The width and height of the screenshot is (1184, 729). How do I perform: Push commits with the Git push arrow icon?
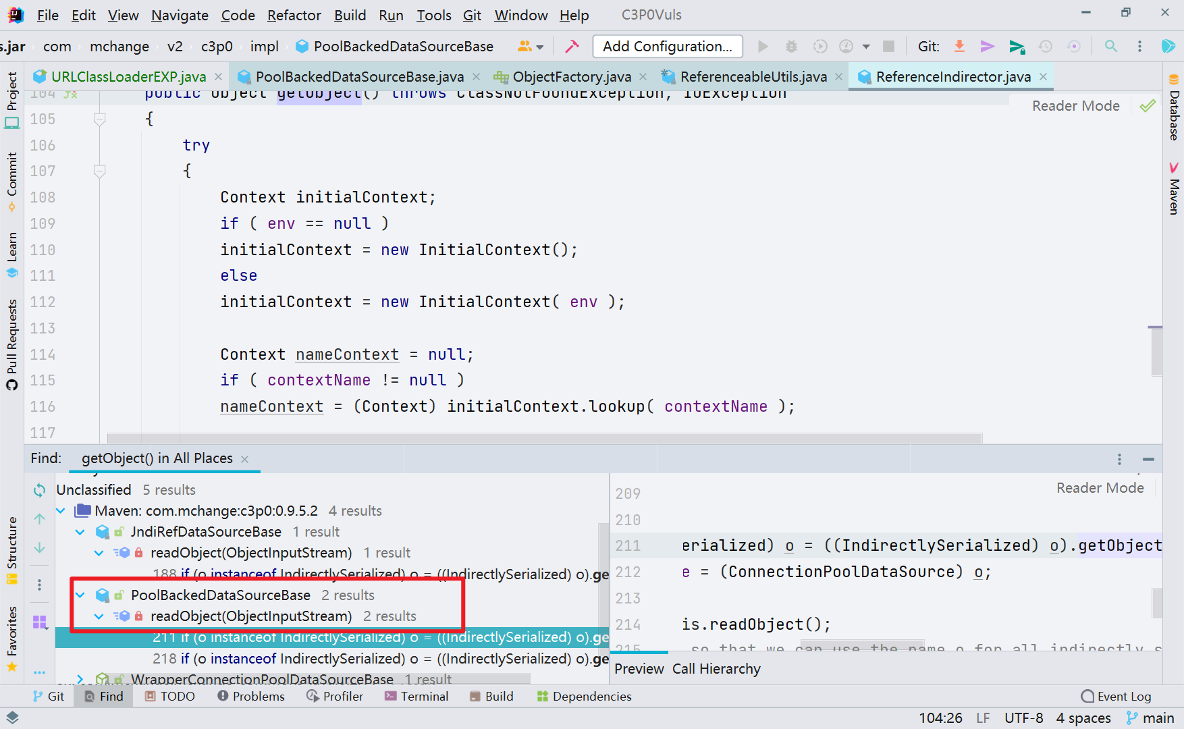[x=988, y=46]
